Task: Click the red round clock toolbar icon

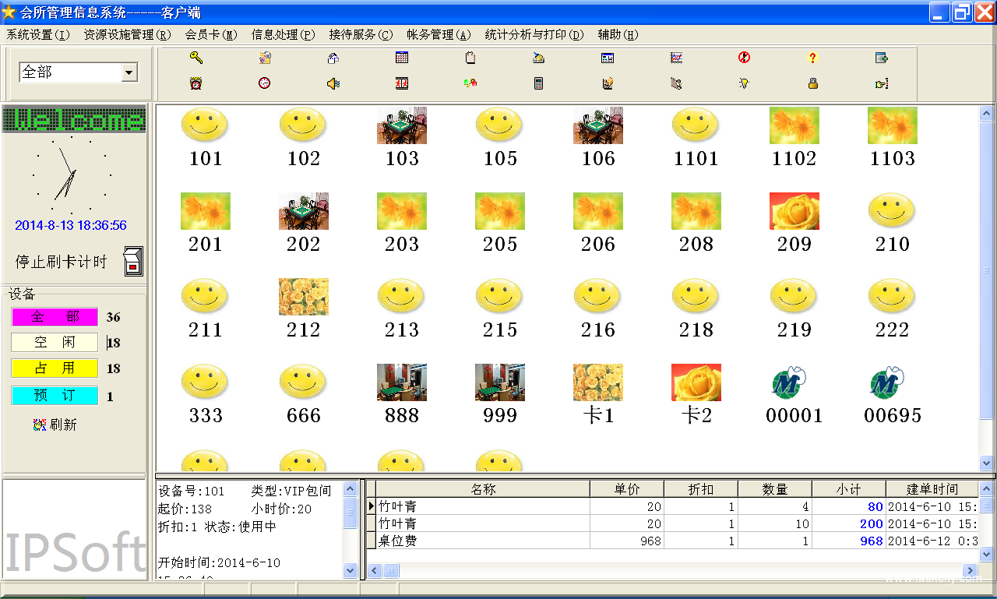Action: coord(265,83)
